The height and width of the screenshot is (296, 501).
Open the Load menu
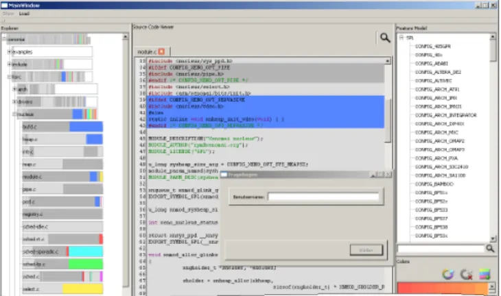click(24, 14)
